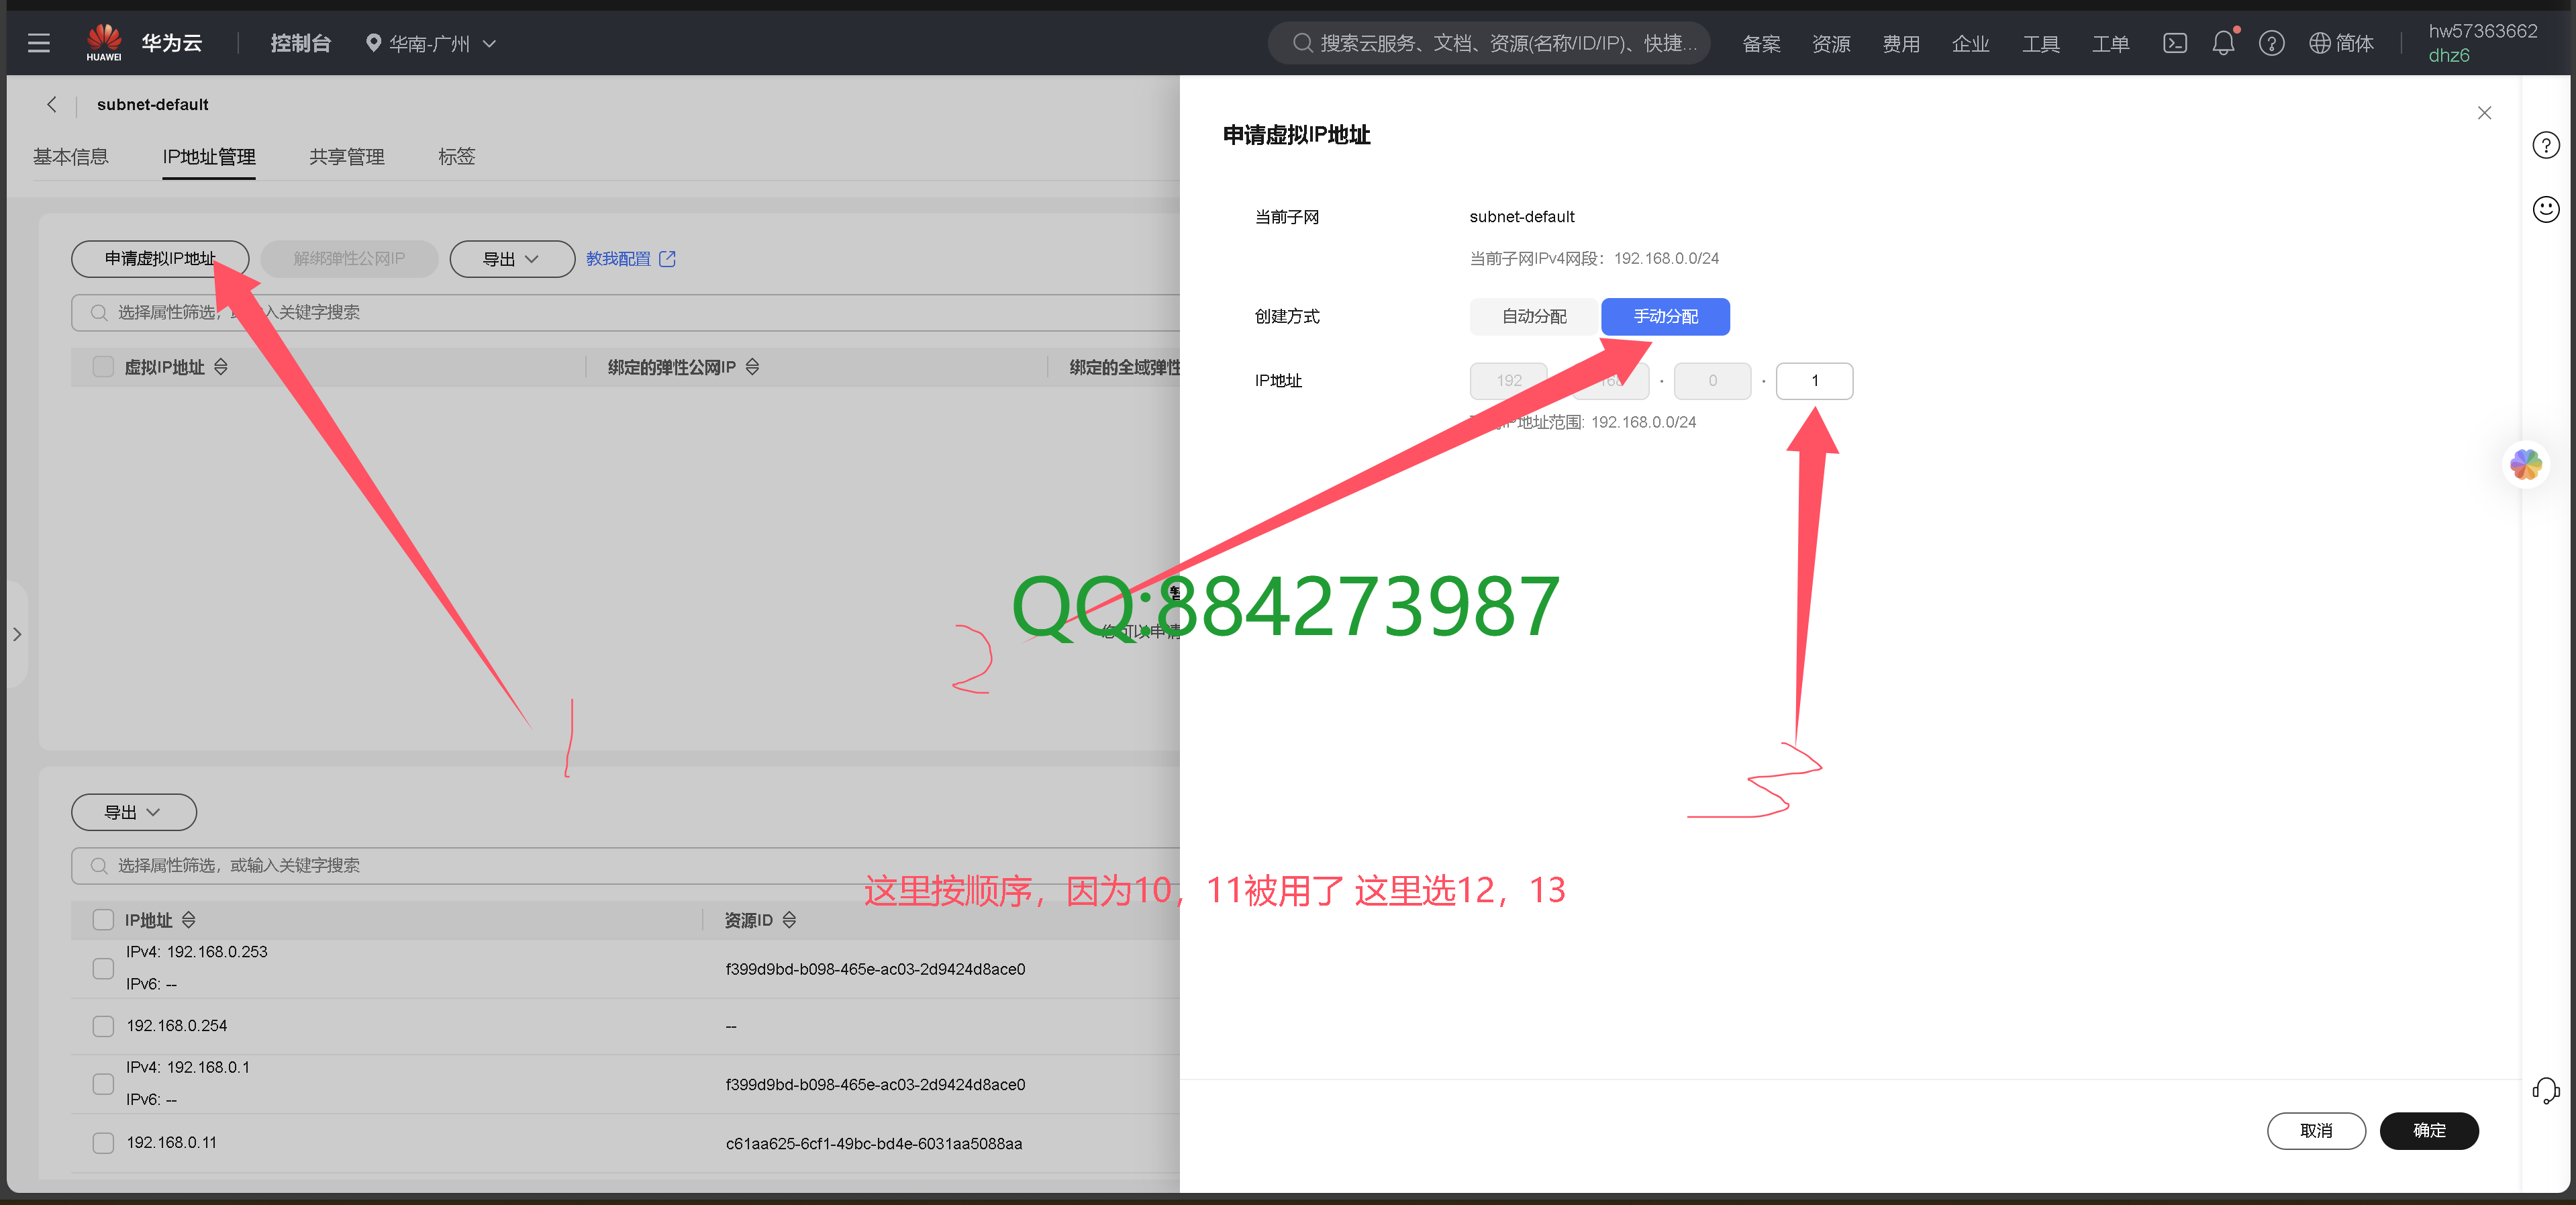Viewport: 2576px width, 1205px height.
Task: Click the last IP octet field
Action: click(1814, 381)
